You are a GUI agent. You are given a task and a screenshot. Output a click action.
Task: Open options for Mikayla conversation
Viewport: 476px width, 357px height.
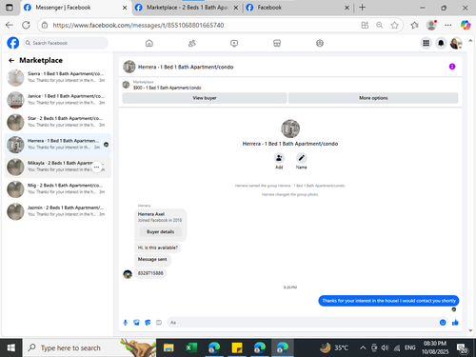coord(96,167)
